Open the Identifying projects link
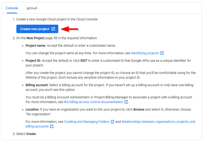The width and height of the screenshot is (204, 143). [x=145, y=53]
